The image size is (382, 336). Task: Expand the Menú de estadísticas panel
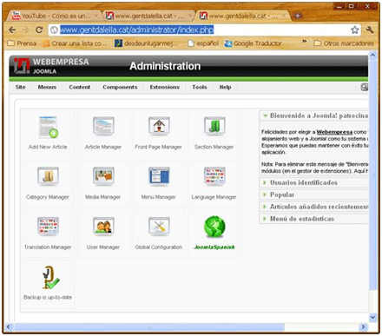pos(313,219)
